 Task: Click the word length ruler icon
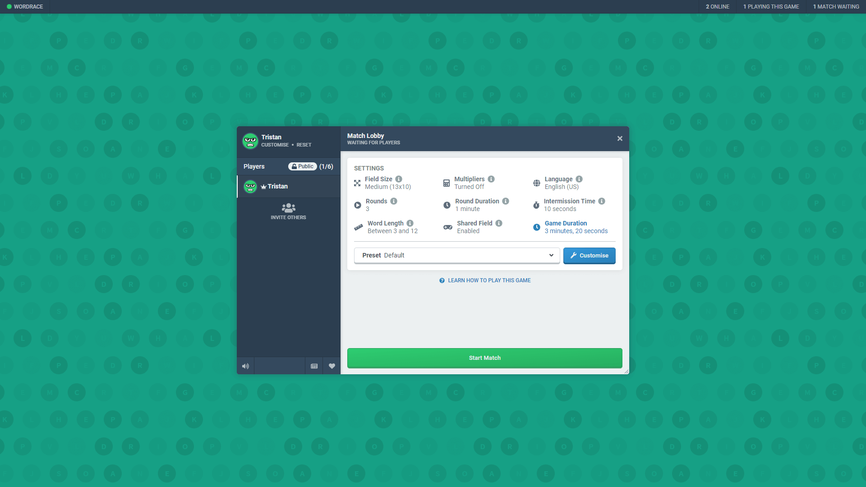pos(358,226)
